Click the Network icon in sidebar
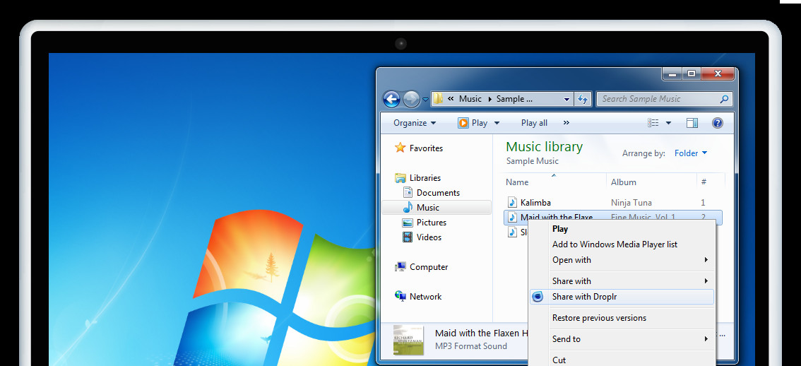 [x=400, y=297]
